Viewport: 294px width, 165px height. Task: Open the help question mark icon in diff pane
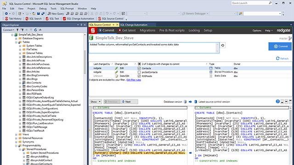(x=277, y=101)
